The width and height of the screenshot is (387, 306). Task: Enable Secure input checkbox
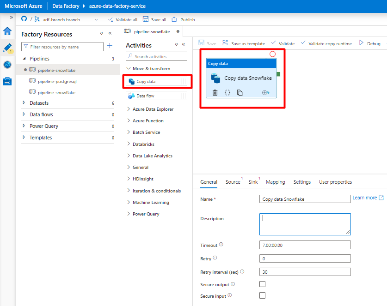point(262,295)
